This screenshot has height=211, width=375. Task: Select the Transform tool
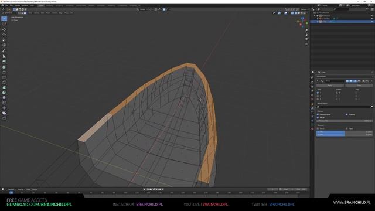pyautogui.click(x=4, y=45)
